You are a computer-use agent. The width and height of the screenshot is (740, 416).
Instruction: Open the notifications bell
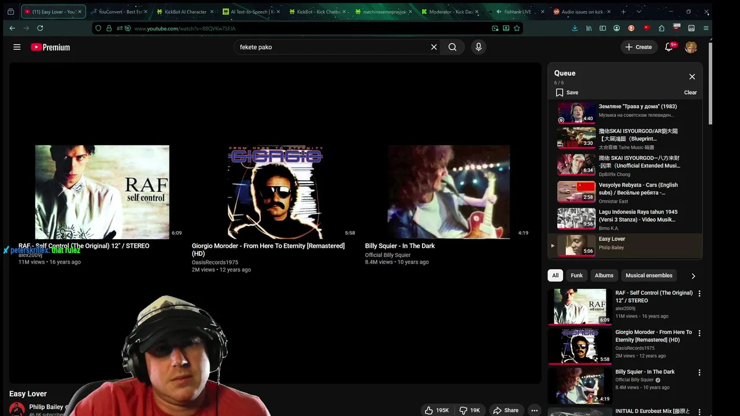(669, 47)
